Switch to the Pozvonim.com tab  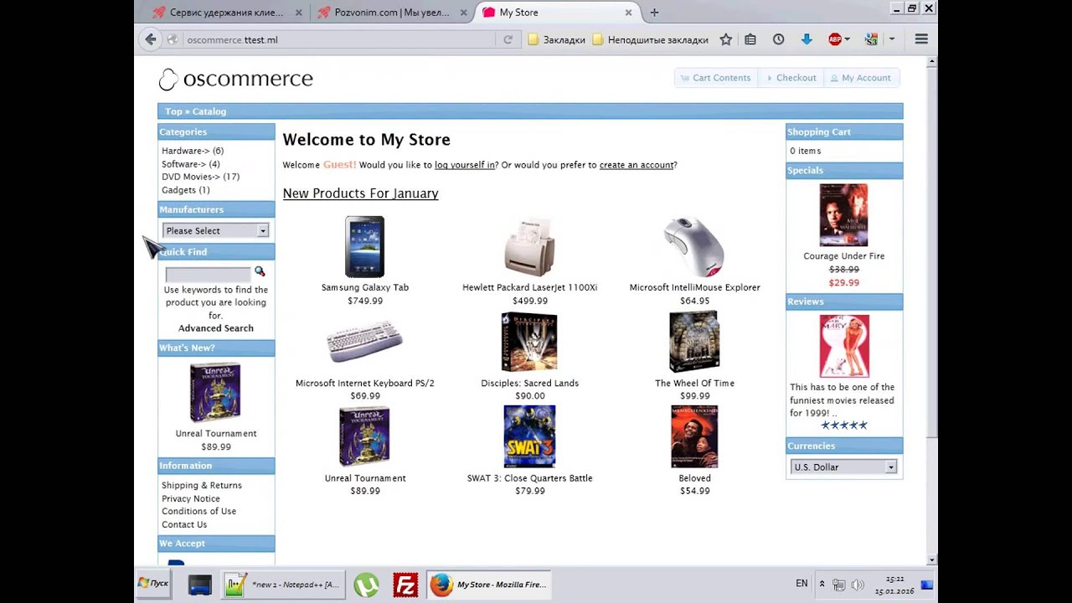coord(391,13)
